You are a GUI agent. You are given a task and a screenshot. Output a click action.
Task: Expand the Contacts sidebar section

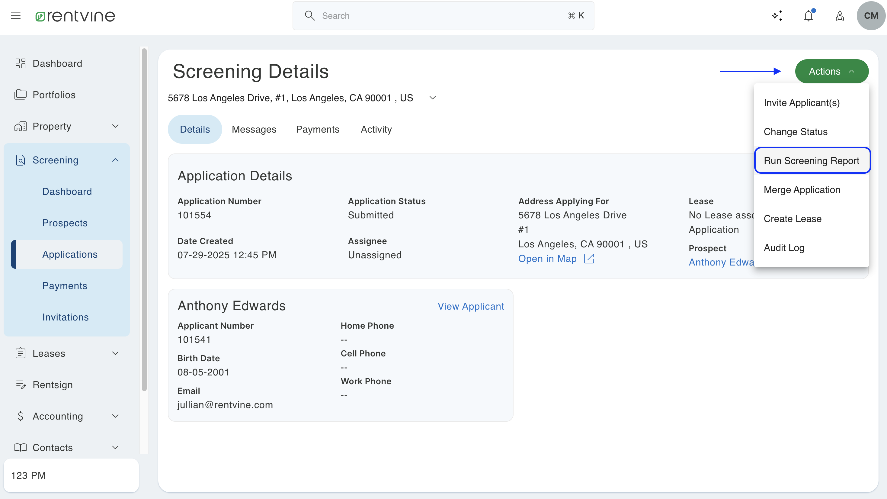pos(115,447)
